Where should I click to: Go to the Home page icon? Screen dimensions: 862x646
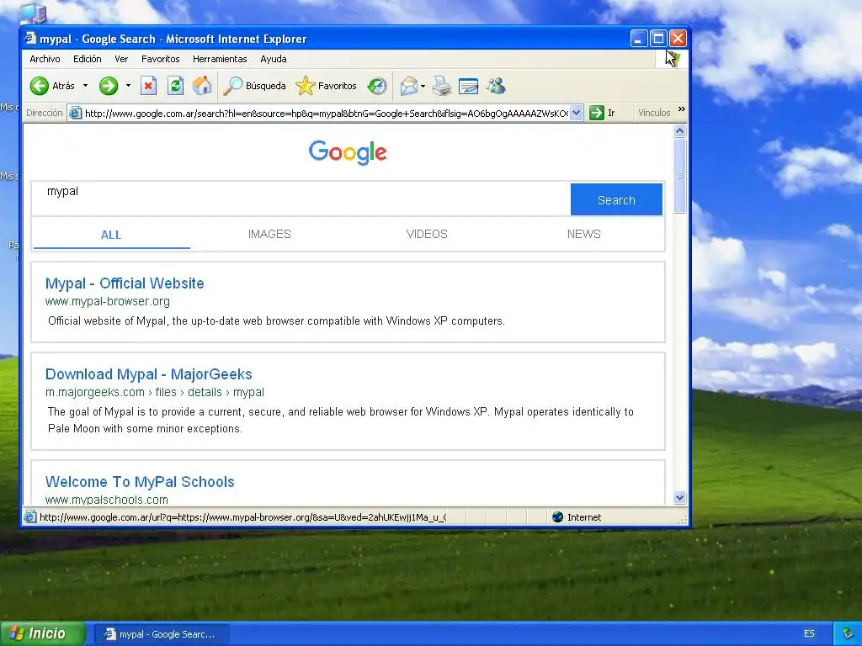pos(202,86)
